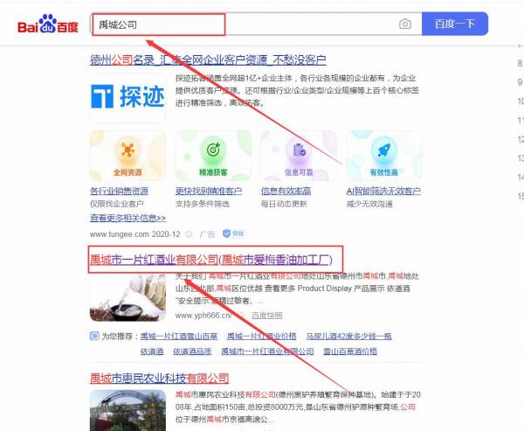This screenshot has width=524, height=431.
Task: Open 禹城市一片红酒业有限公司 result link
Action: pos(153,260)
